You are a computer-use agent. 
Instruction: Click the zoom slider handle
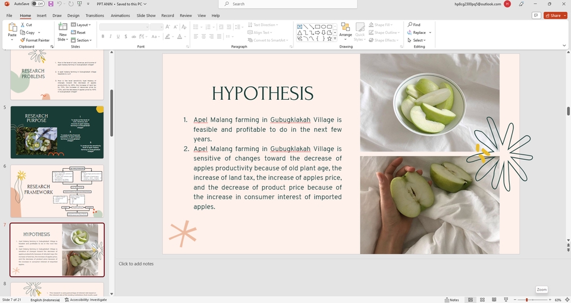pyautogui.click(x=526, y=299)
